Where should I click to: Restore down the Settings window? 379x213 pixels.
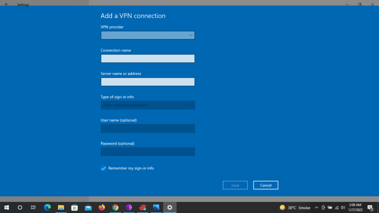(360, 4)
